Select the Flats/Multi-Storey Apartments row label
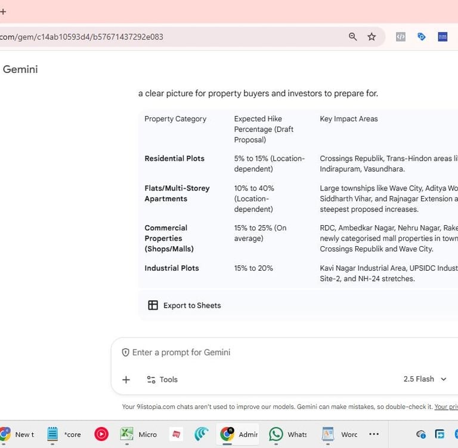 coord(177,194)
